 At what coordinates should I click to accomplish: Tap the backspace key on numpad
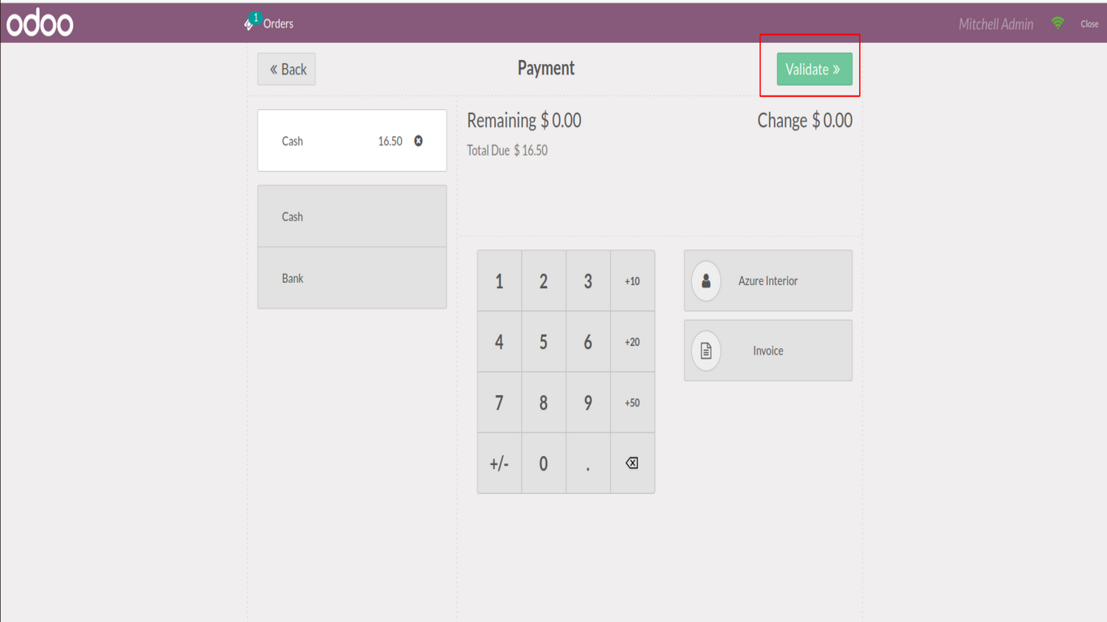pyautogui.click(x=632, y=463)
